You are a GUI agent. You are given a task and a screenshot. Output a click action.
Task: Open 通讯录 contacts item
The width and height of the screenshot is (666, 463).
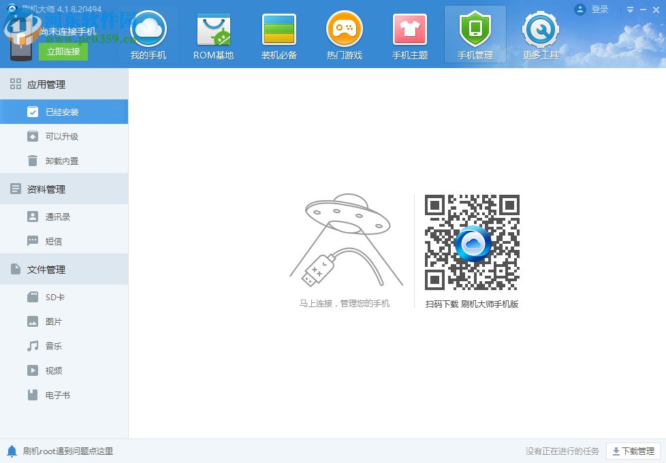pyautogui.click(x=64, y=217)
